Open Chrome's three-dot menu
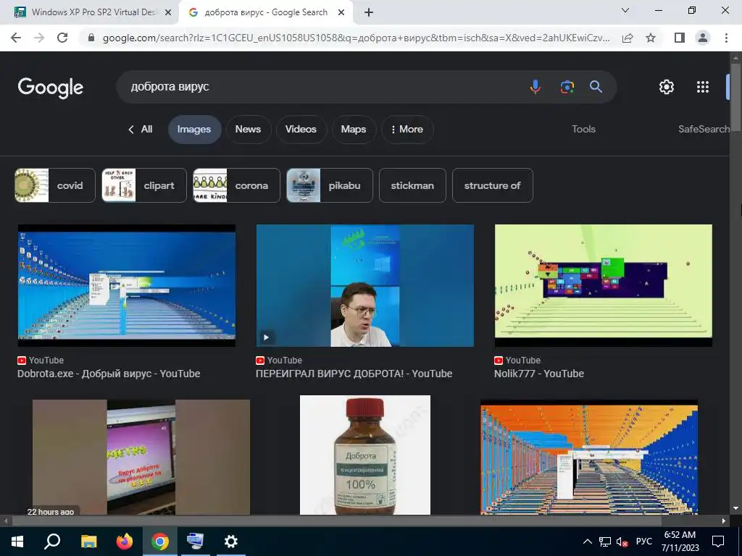742x556 pixels. (726, 38)
